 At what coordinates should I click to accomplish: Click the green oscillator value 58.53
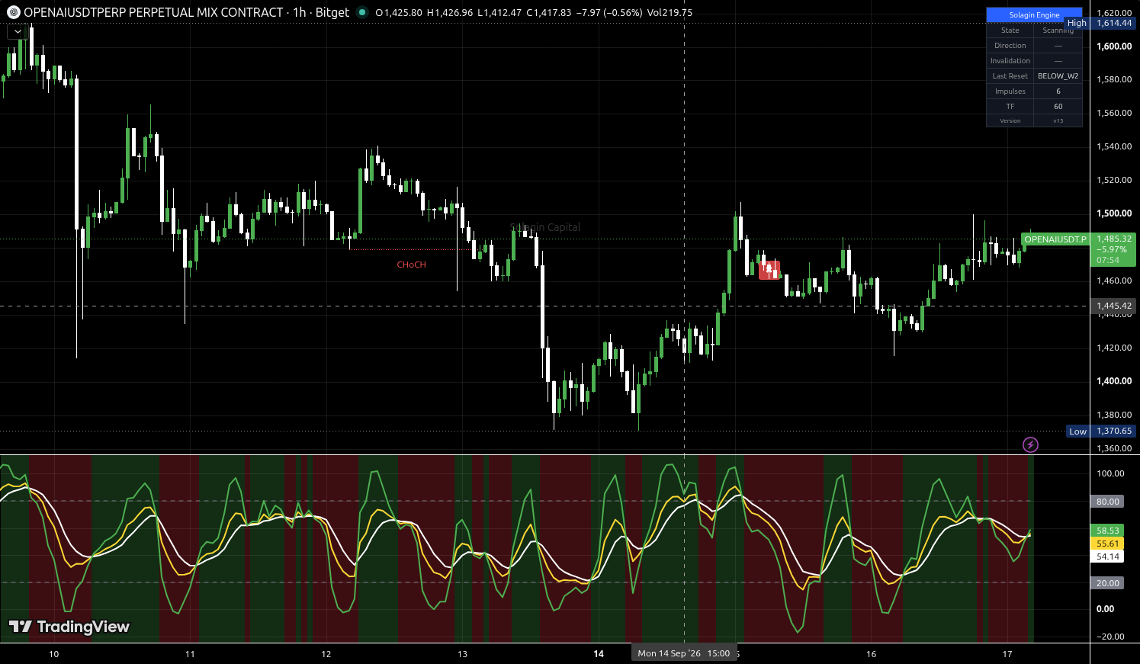[1108, 531]
